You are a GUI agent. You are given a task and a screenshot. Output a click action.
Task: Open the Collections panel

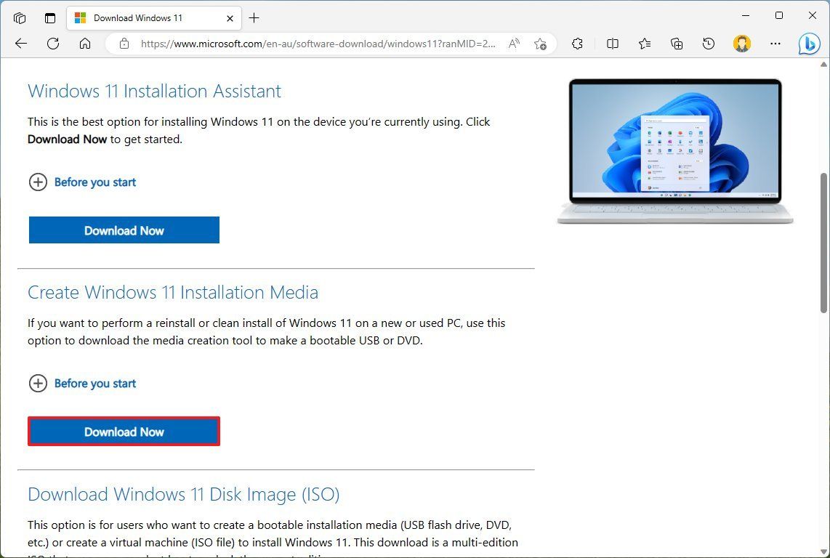(x=676, y=44)
